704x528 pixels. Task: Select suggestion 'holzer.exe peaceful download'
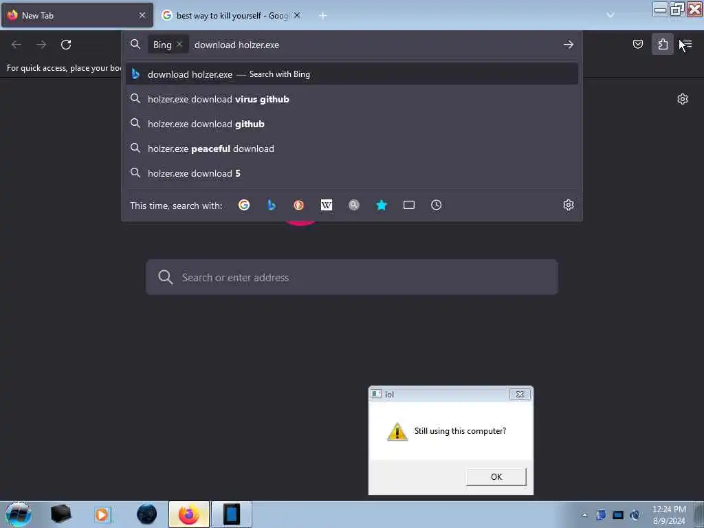tap(352, 148)
